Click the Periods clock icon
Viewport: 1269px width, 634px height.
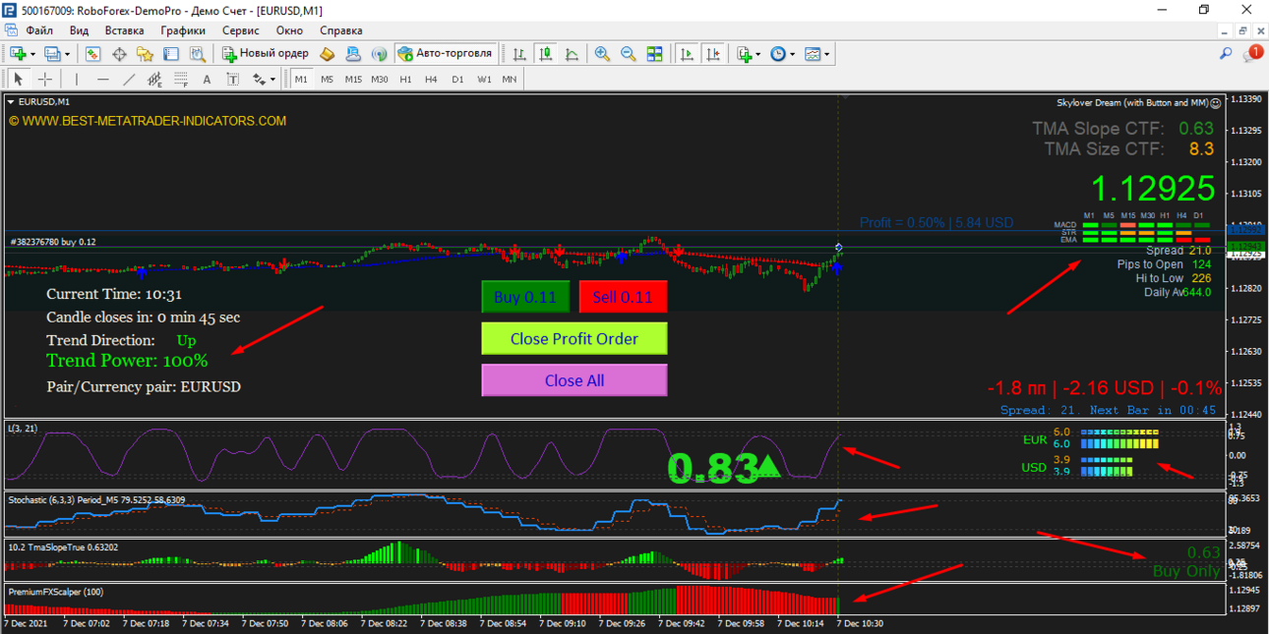pyautogui.click(x=778, y=54)
